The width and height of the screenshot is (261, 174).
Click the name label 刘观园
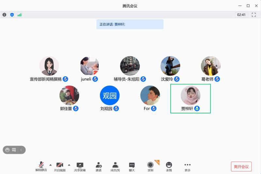(106, 109)
